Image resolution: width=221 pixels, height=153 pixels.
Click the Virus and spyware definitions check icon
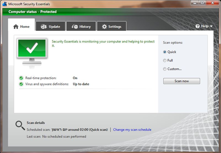click(x=21, y=84)
